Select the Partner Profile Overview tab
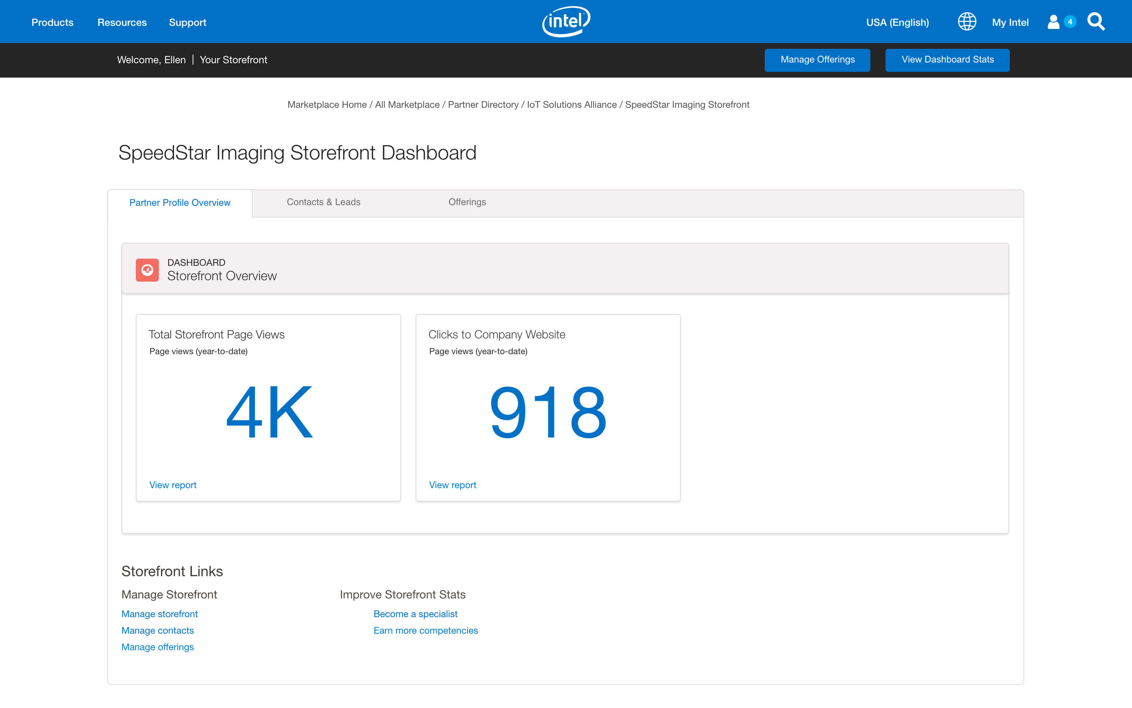The height and width of the screenshot is (708, 1132). click(180, 203)
